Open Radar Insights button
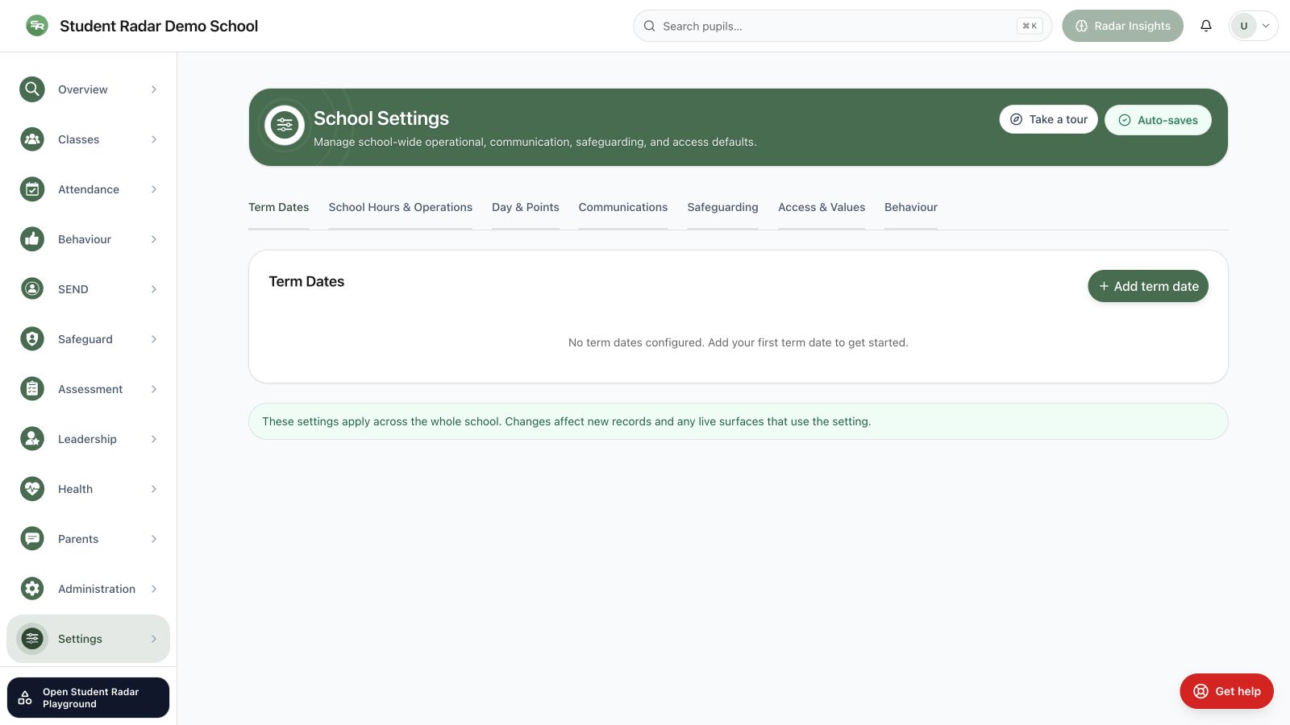The image size is (1290, 725). (x=1122, y=26)
